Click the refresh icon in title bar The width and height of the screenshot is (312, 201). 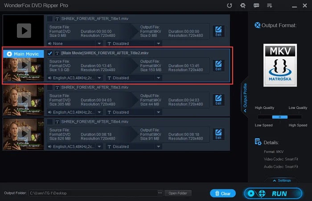pos(230,5)
